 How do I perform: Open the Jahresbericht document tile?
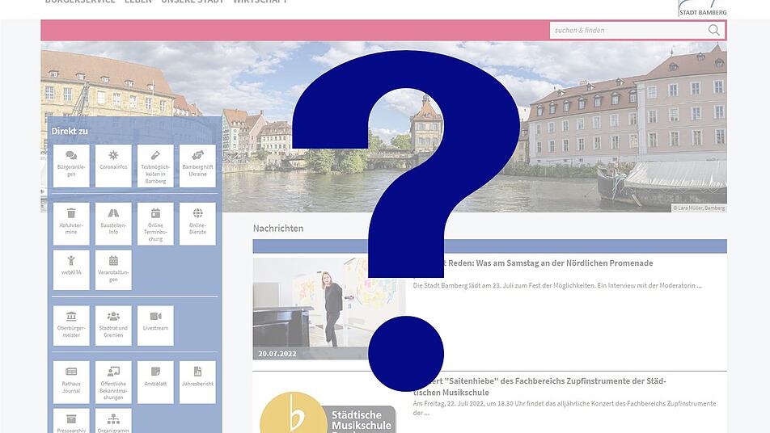pos(197,382)
